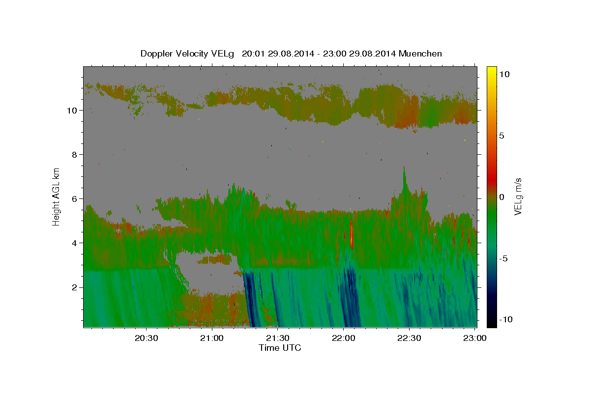The width and height of the screenshot is (590, 393).
Task: Click the '23:00' time axis label
Action: (475, 338)
